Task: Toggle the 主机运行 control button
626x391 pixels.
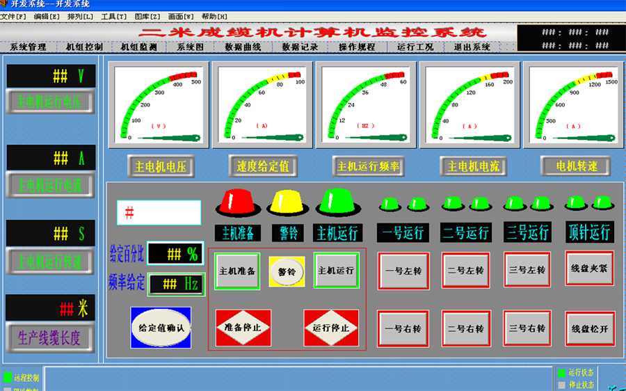Action: (337, 270)
